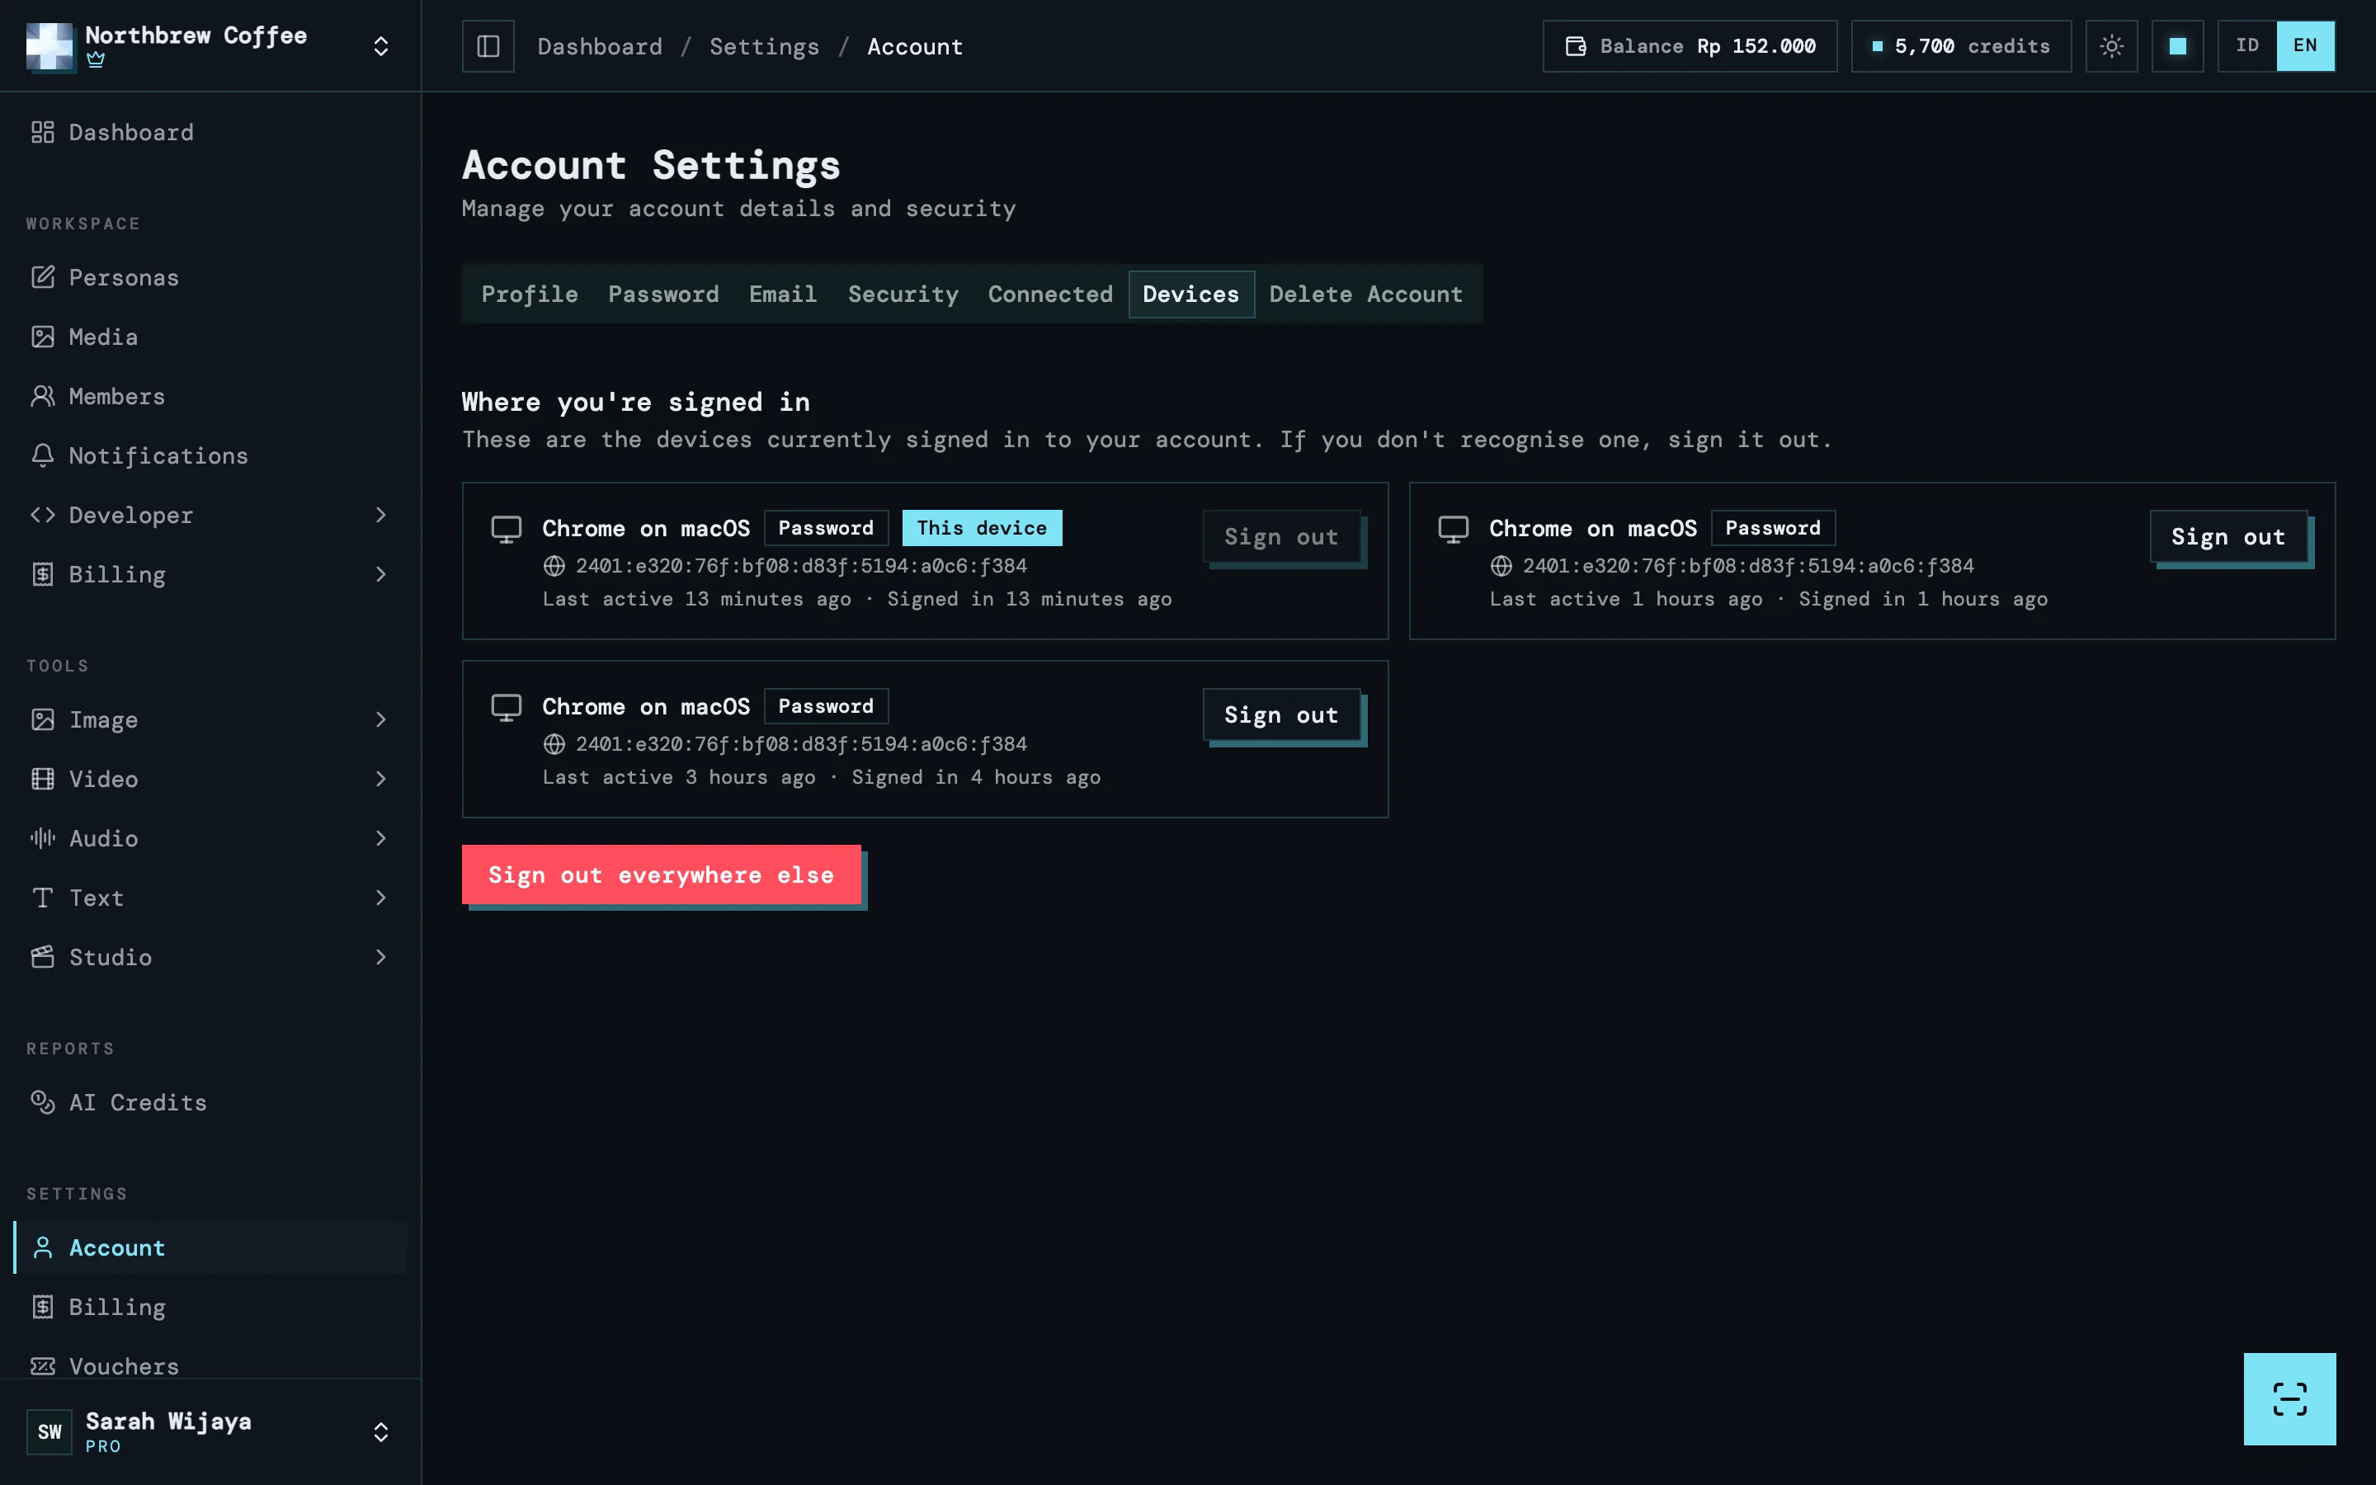The image size is (2376, 1485).
Task: Expand the Studio tools menu
Action: [x=210, y=957]
